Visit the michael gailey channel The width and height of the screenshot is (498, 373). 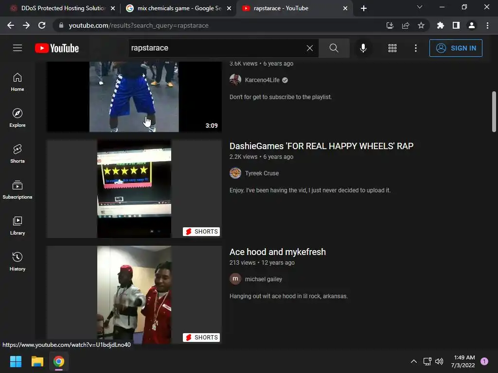click(263, 279)
